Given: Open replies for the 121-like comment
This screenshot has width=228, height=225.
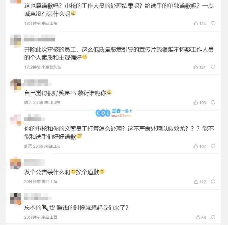Looking at the screenshot, I should (213, 67).
